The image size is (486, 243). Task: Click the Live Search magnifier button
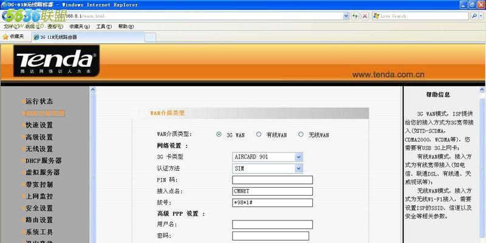[x=474, y=16]
